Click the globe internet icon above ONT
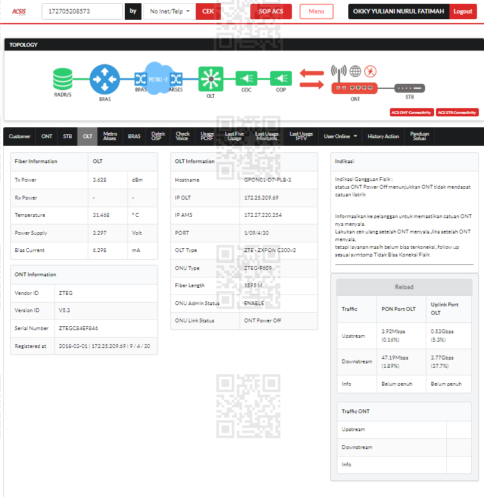This screenshot has height=497, width=484. click(x=355, y=71)
